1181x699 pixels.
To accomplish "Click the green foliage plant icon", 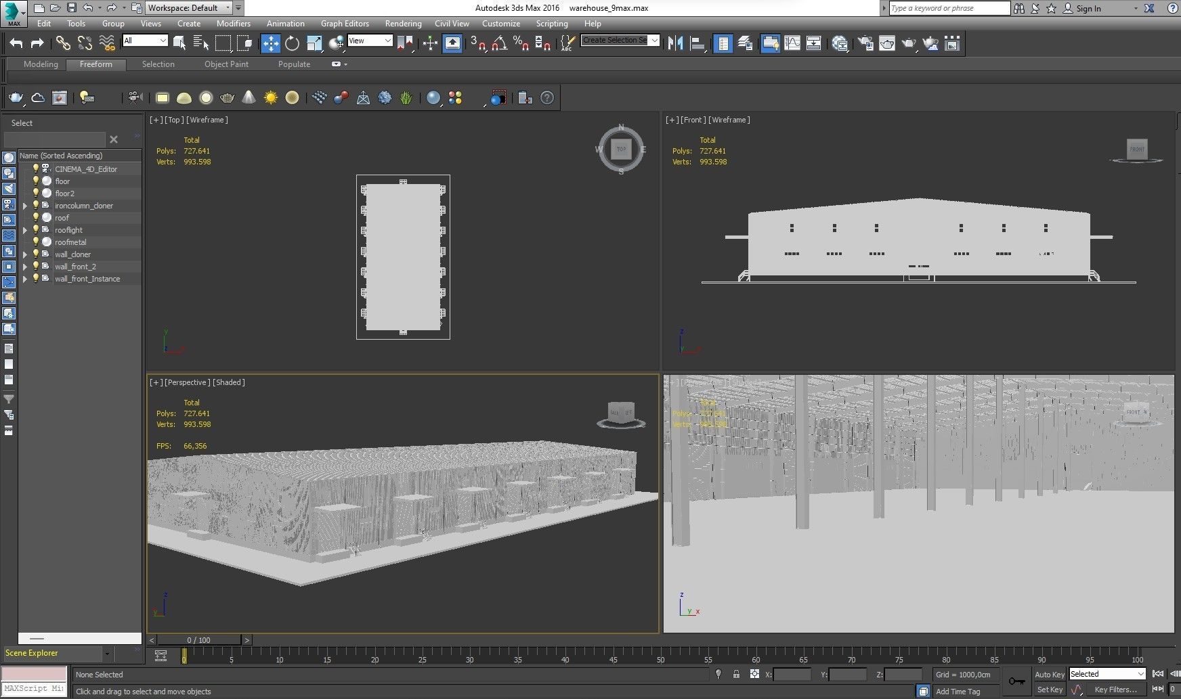I will point(406,98).
